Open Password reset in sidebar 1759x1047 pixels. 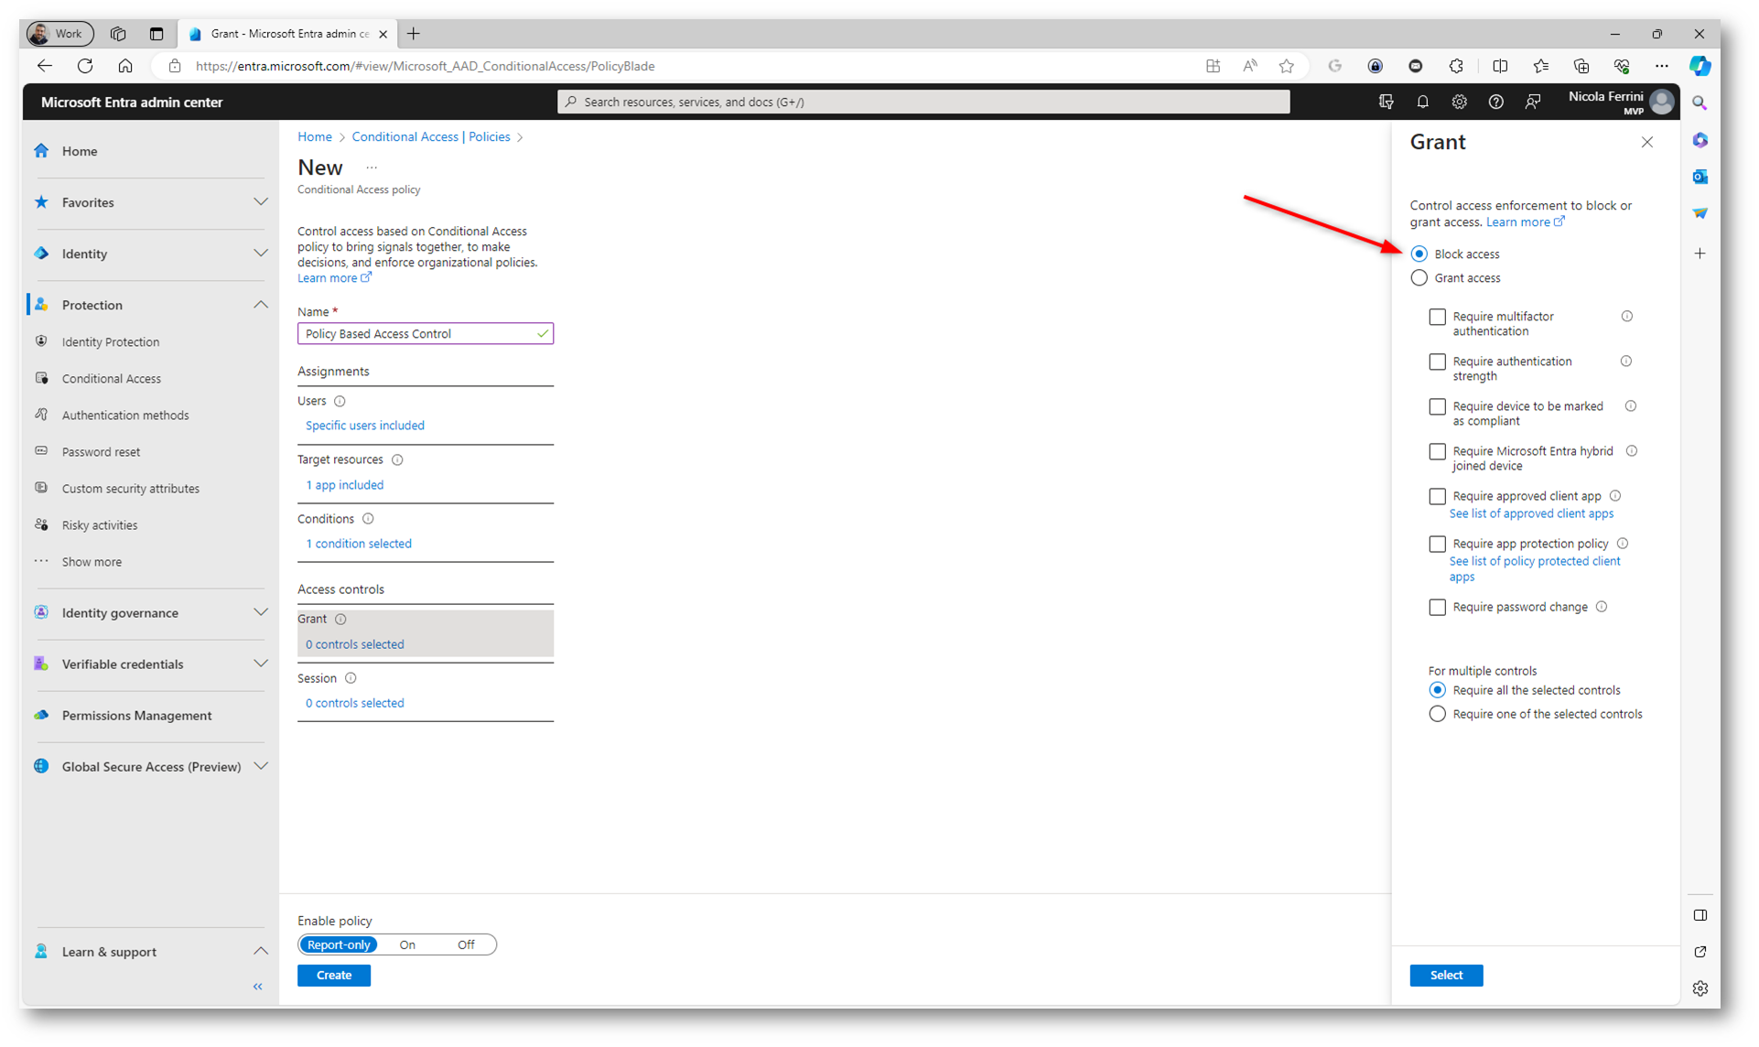coord(101,451)
